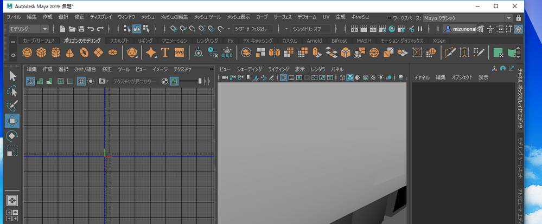Create a platonic solid from the shelf
Image resolution: width=542 pixels, height=224 pixels.
[x=132, y=52]
